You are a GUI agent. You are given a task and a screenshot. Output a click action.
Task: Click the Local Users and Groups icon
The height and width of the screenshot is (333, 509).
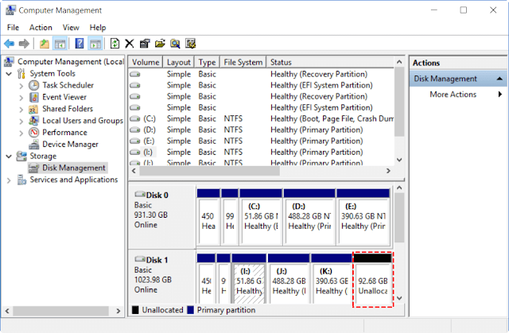point(33,121)
